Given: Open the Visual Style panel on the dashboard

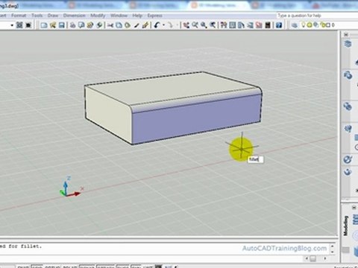Looking at the screenshot, I should tap(348, 106).
